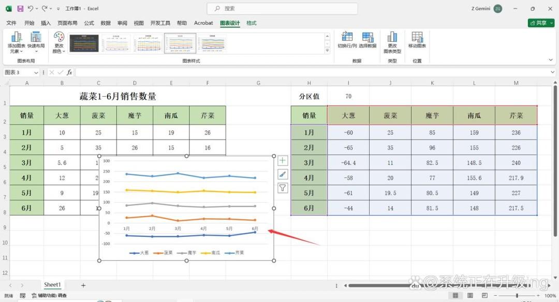
Task: Switch to the 公式 ribbon tab
Action: tap(89, 23)
